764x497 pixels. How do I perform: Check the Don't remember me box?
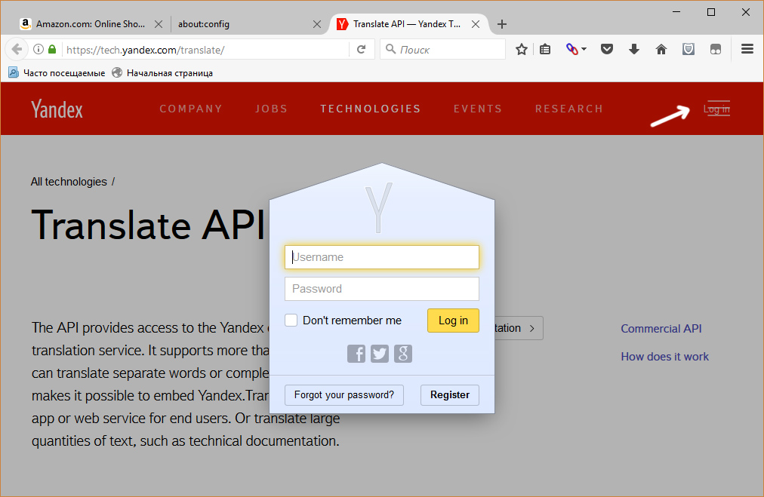(291, 321)
